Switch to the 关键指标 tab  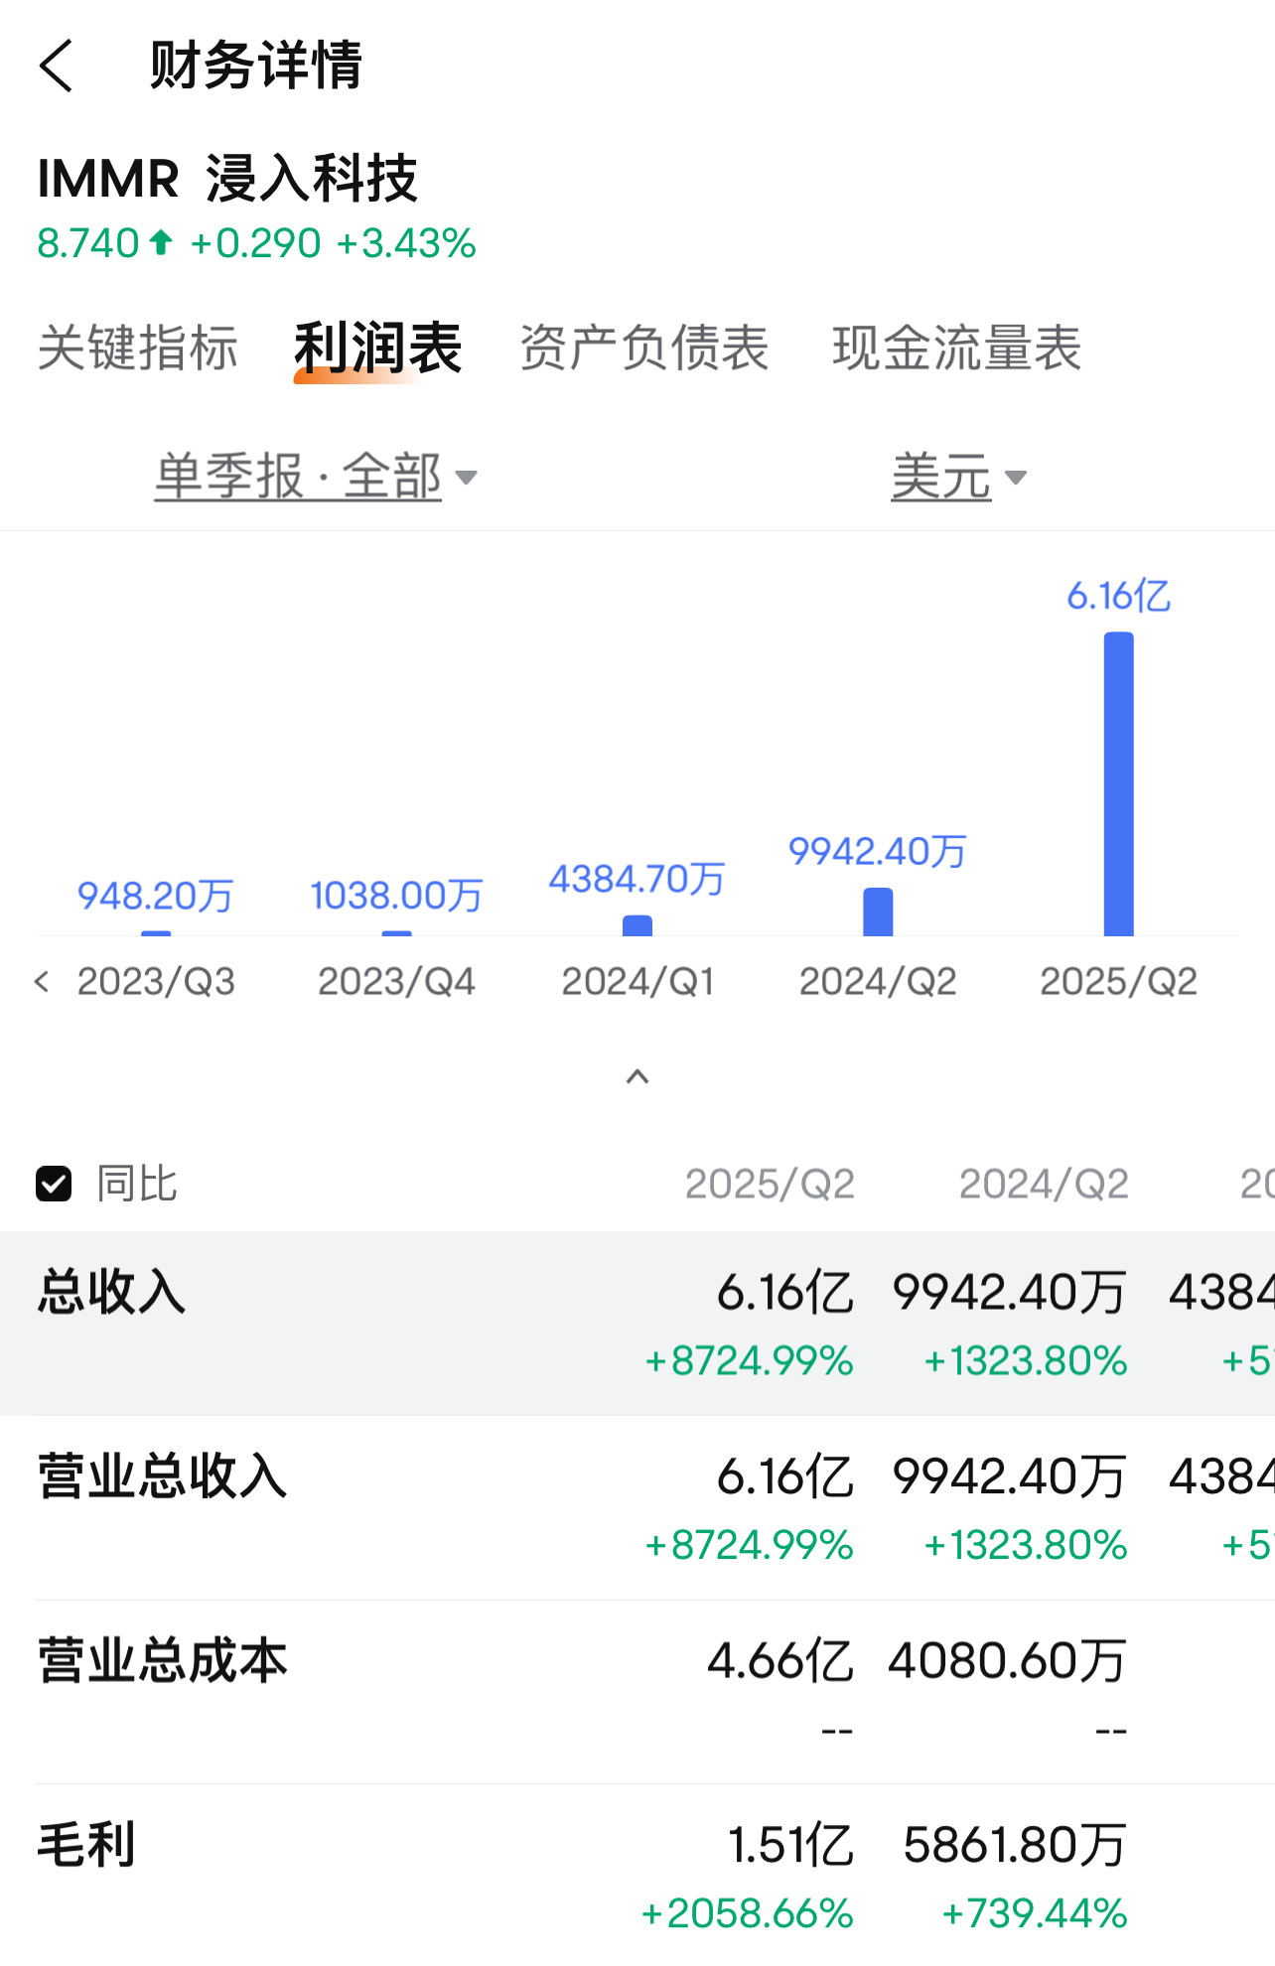click(138, 348)
